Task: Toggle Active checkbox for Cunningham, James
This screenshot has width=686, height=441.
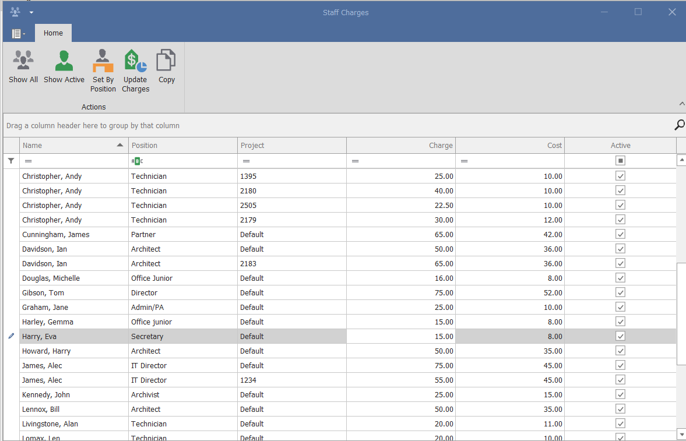Action: tap(620, 234)
